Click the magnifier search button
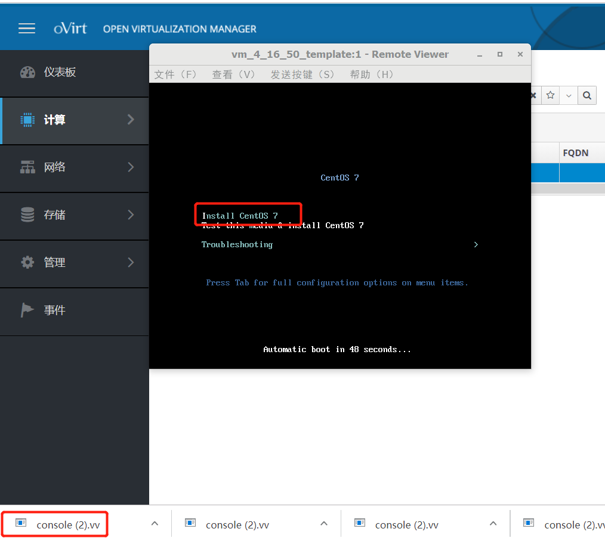 (587, 95)
